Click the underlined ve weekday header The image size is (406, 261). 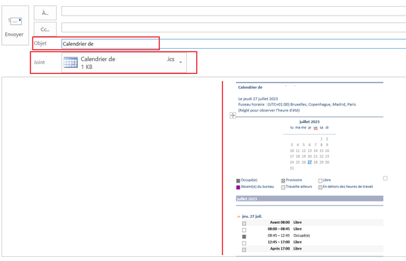pos(315,128)
